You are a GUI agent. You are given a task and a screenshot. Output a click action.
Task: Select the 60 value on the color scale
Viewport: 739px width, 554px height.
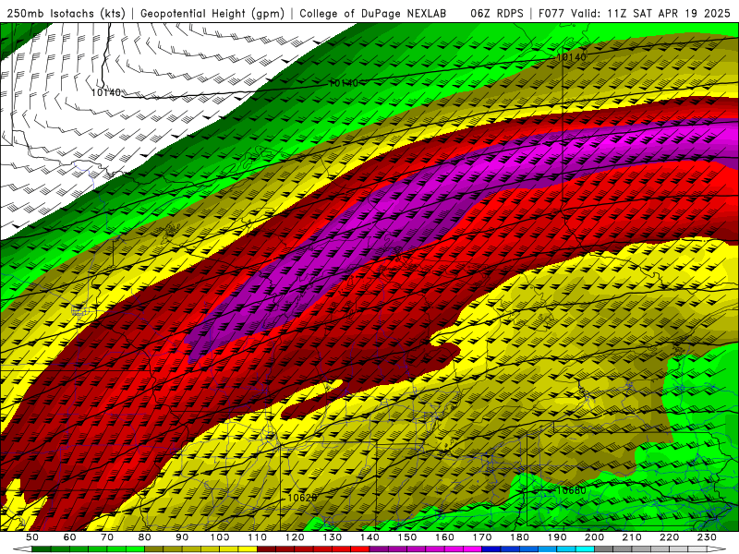[70, 537]
